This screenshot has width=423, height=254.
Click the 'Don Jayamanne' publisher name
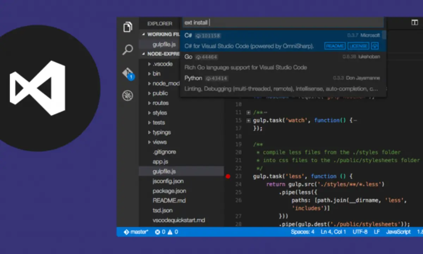point(363,78)
